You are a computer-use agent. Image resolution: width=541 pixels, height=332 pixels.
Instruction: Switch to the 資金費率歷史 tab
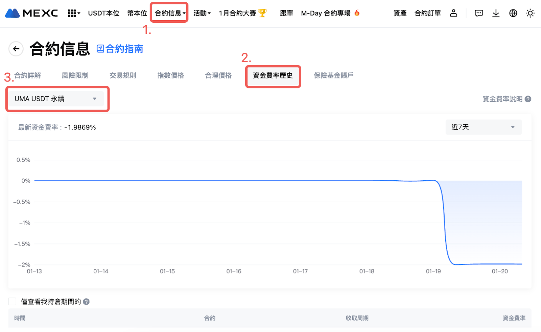coord(273,76)
